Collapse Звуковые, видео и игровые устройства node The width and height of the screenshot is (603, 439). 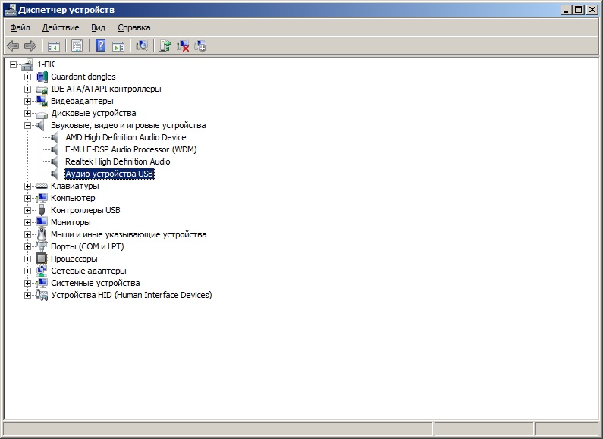pyautogui.click(x=28, y=125)
